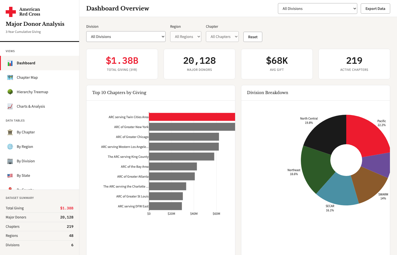Click the sidebar Major Donors 20,128 value
The image size is (397, 255).
pos(67,217)
